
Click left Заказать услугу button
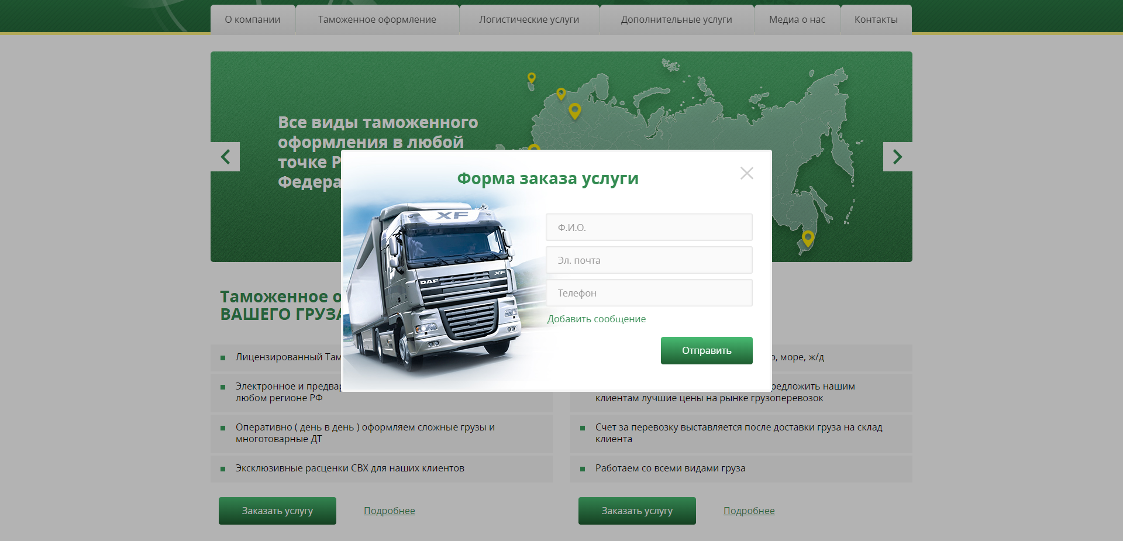tap(277, 511)
